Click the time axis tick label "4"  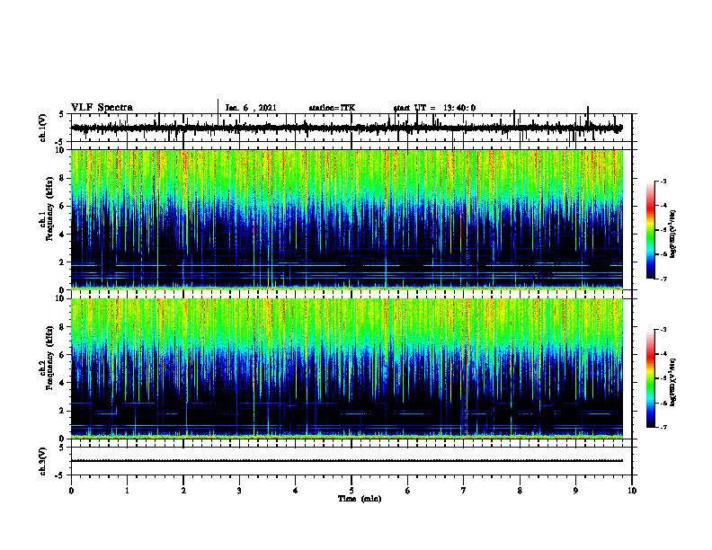[296, 491]
